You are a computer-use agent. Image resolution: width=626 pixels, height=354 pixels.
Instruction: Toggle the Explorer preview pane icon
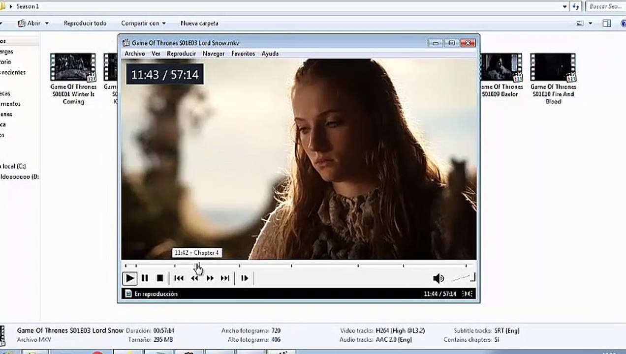[607, 23]
